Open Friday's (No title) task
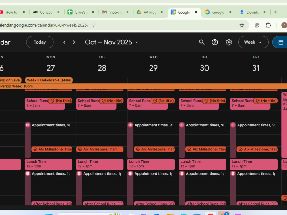The width and height of the screenshot is (287, 215). pos(266,101)
